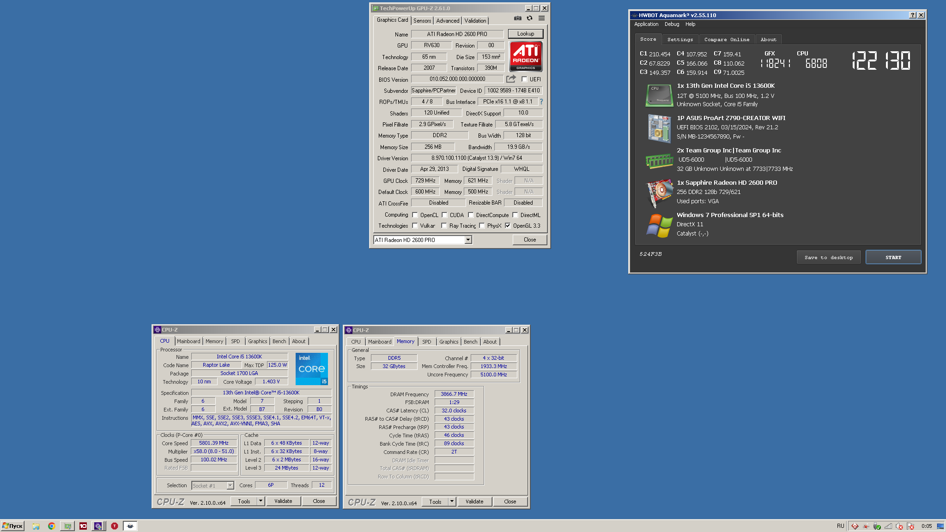Open the Debug menu in Aquamark
This screenshot has height=532, width=946.
click(672, 24)
